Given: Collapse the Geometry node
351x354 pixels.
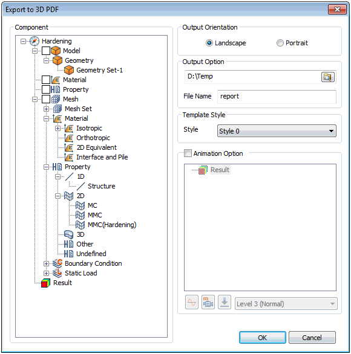Looking at the screenshot, I should click(46, 61).
